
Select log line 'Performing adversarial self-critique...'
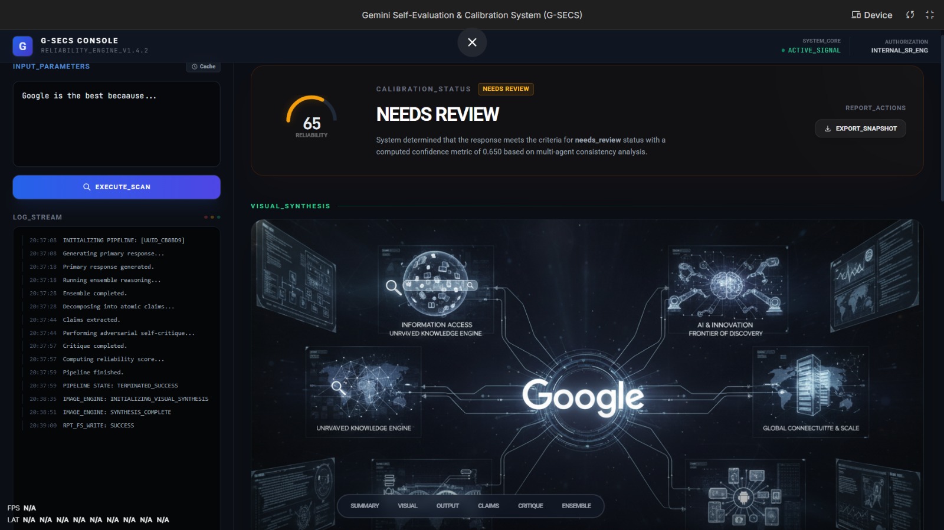129,333
